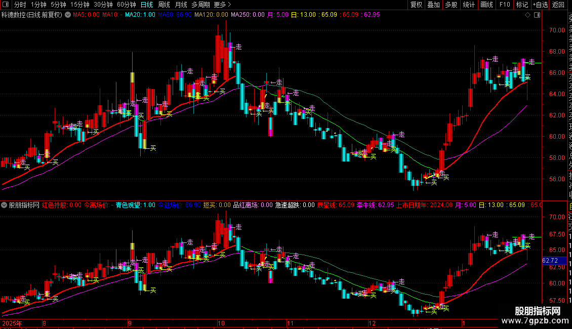Click the 上市日期年: 2024.00 label
The image size is (572, 329).
tap(424, 205)
